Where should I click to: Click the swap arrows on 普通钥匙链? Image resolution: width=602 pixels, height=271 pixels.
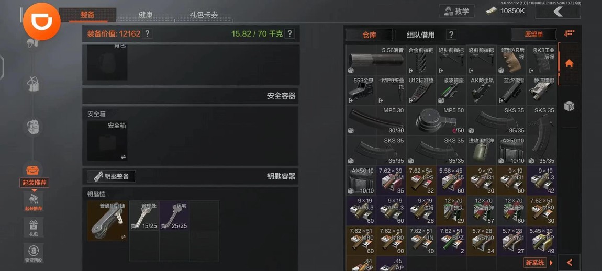(x=123, y=237)
